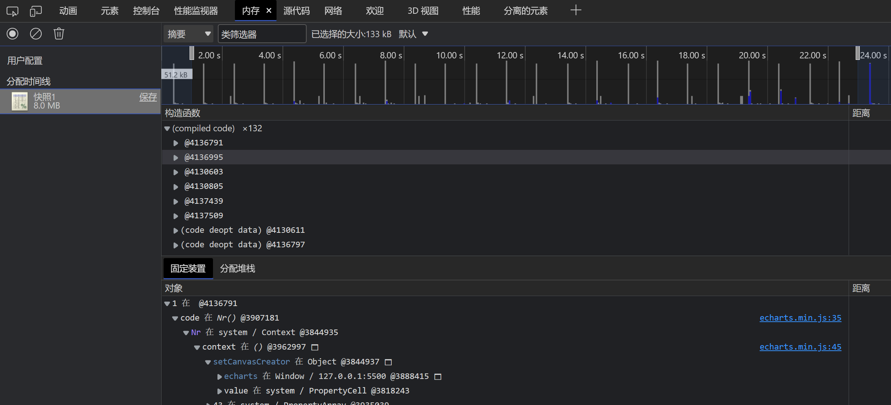This screenshot has height=405, width=891.
Task: Switch to the 分配堆栈 tab
Action: [237, 268]
